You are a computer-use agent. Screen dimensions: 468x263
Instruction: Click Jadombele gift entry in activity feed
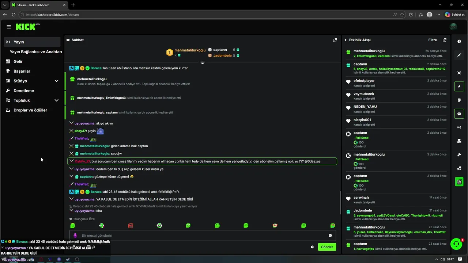[396, 215]
